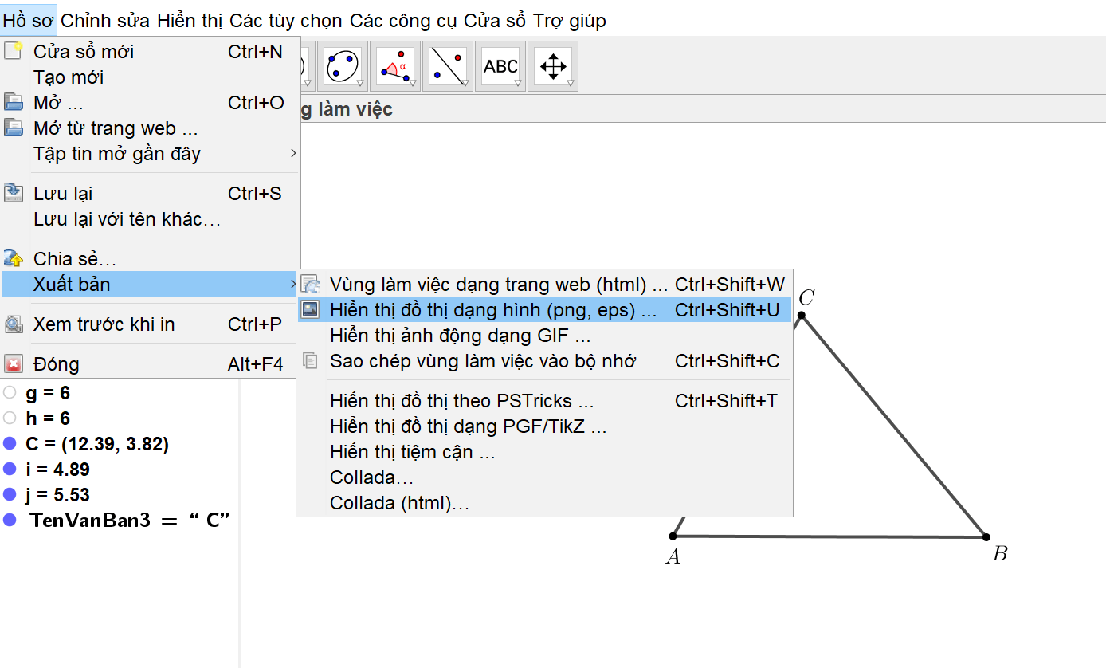Choose Lưu lại với tên khác…
1106x668 pixels.
(151, 219)
